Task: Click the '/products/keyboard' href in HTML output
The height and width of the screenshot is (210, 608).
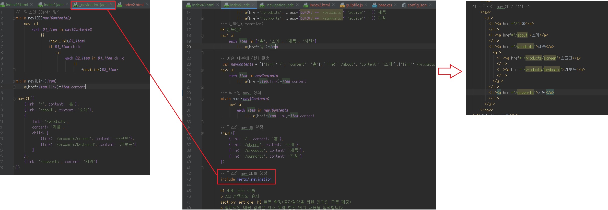Action: click(543, 70)
